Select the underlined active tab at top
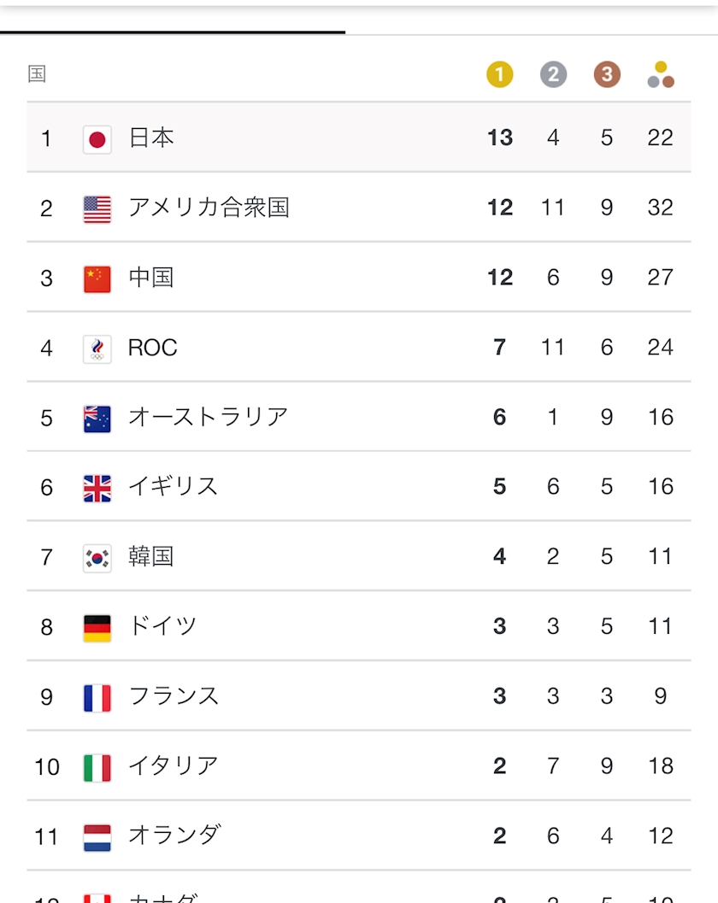The image size is (718, 903). [172, 21]
